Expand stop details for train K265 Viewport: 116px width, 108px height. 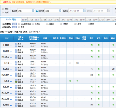click(x=11, y=70)
